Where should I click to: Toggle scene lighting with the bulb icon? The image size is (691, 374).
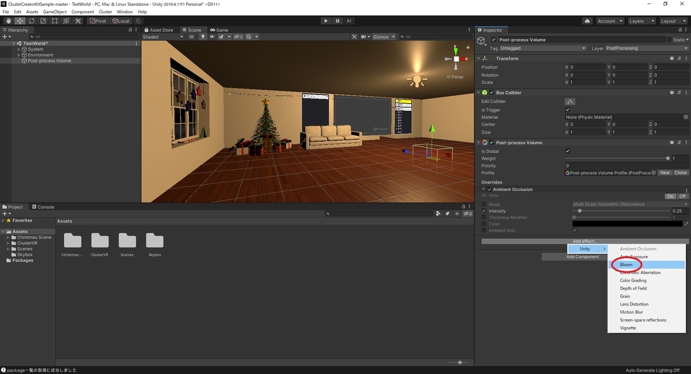(202, 37)
